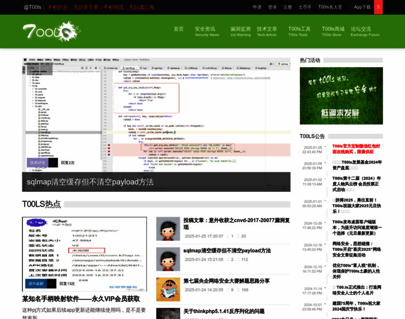Click App下载 download link
This screenshot has width=405, height=319.
click(360, 7)
